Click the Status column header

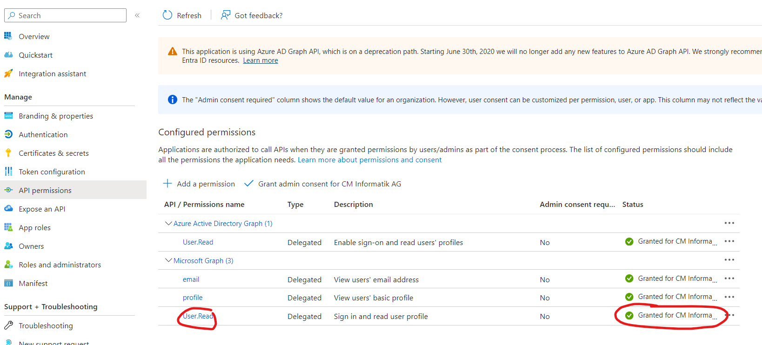point(633,205)
